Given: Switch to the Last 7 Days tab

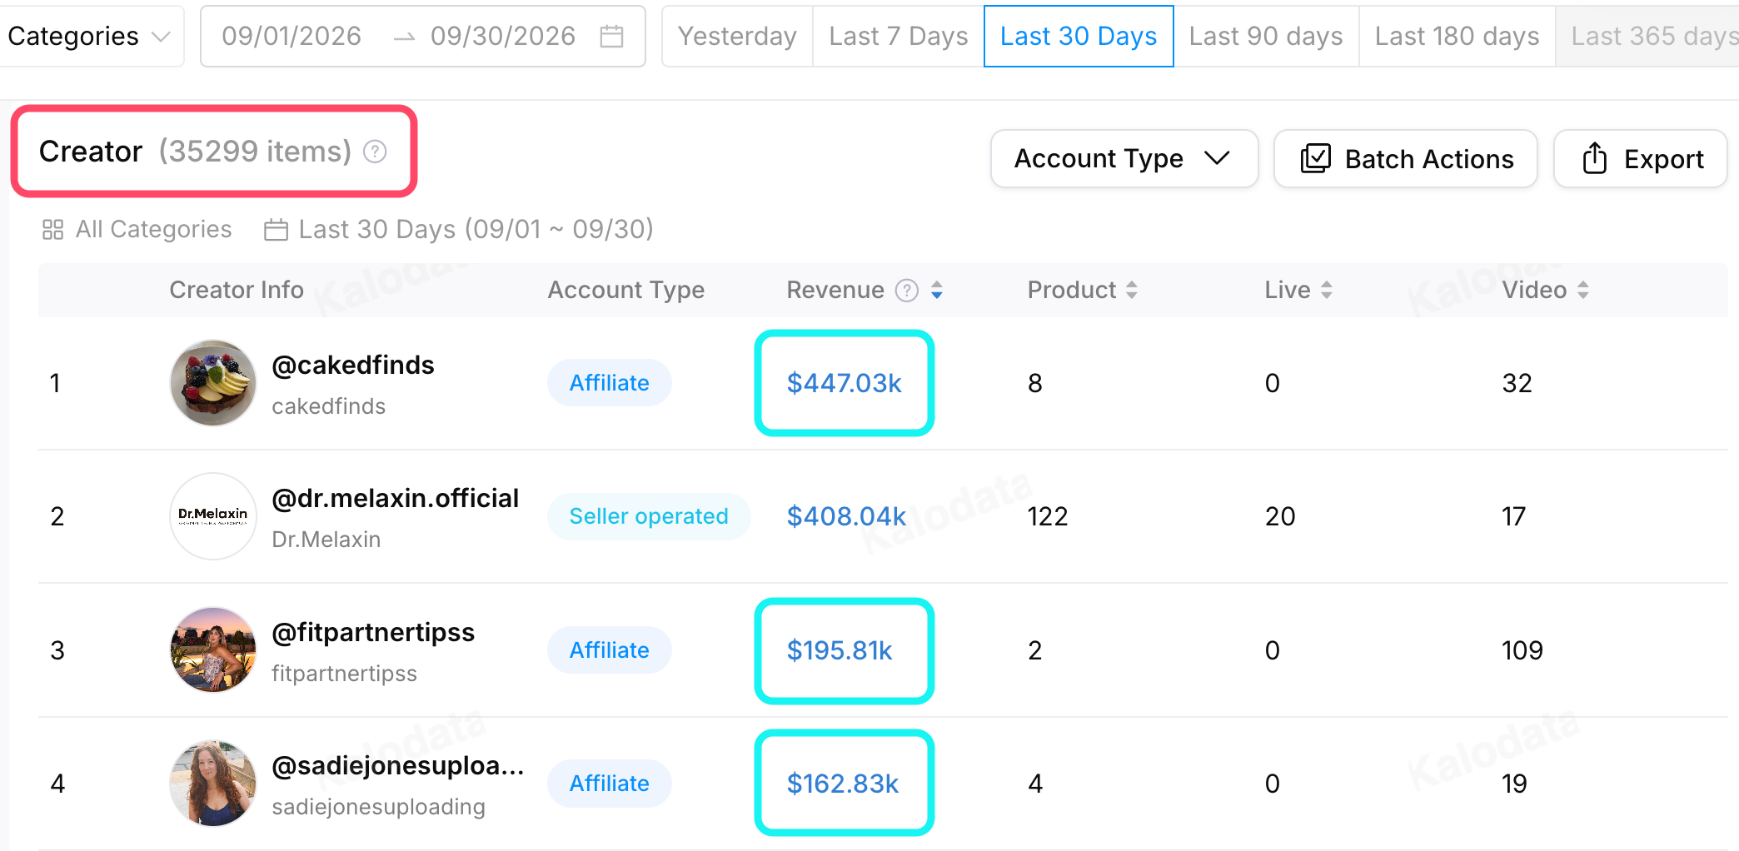Looking at the screenshot, I should (x=899, y=36).
